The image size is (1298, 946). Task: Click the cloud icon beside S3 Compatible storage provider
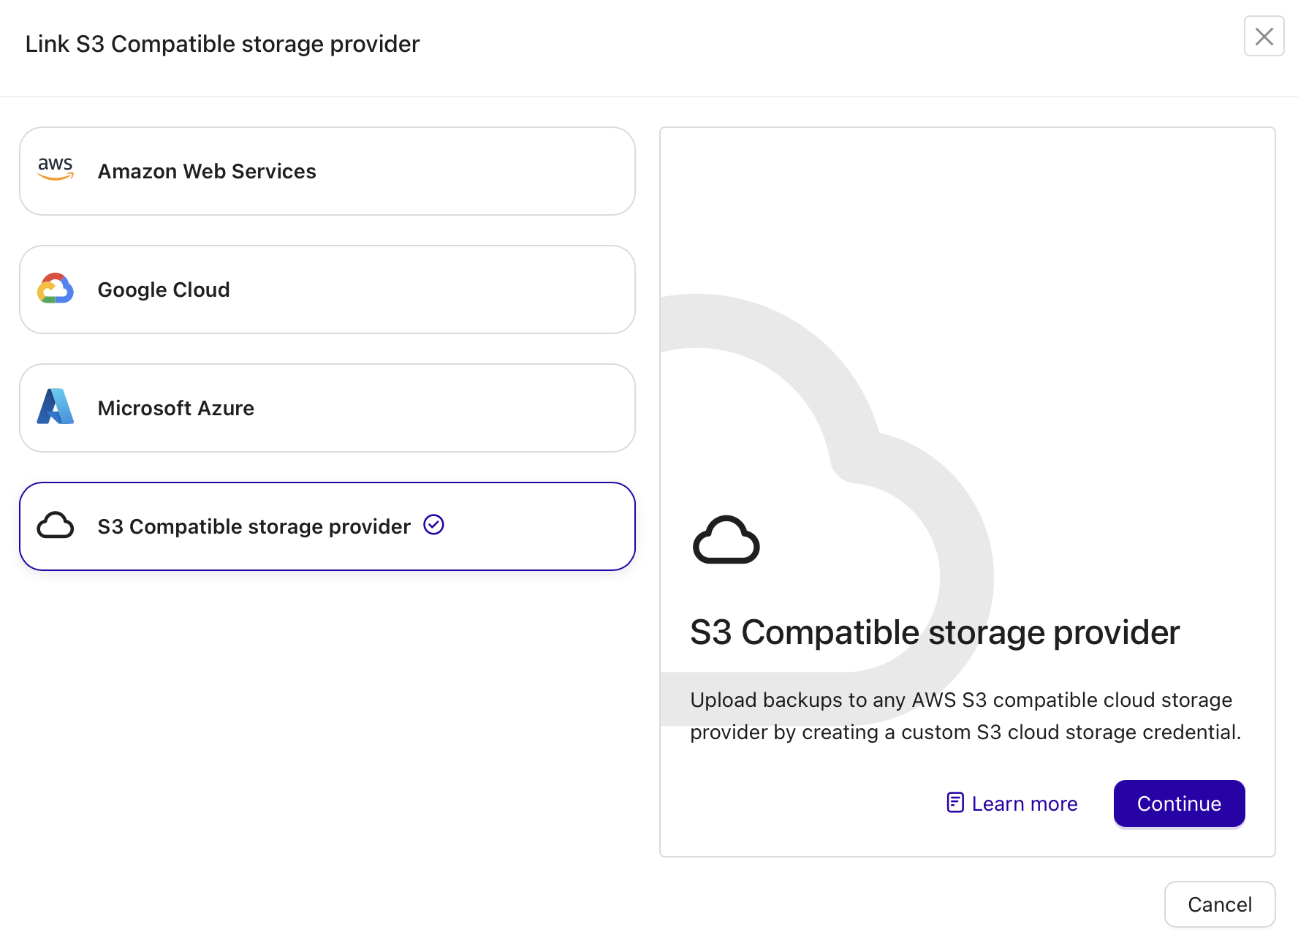tap(56, 526)
